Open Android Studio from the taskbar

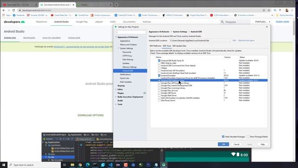(163, 165)
